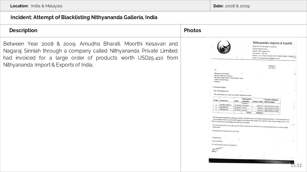The width and height of the screenshot is (307, 172).
Task: Click the Location label text
Action: [x=20, y=6]
